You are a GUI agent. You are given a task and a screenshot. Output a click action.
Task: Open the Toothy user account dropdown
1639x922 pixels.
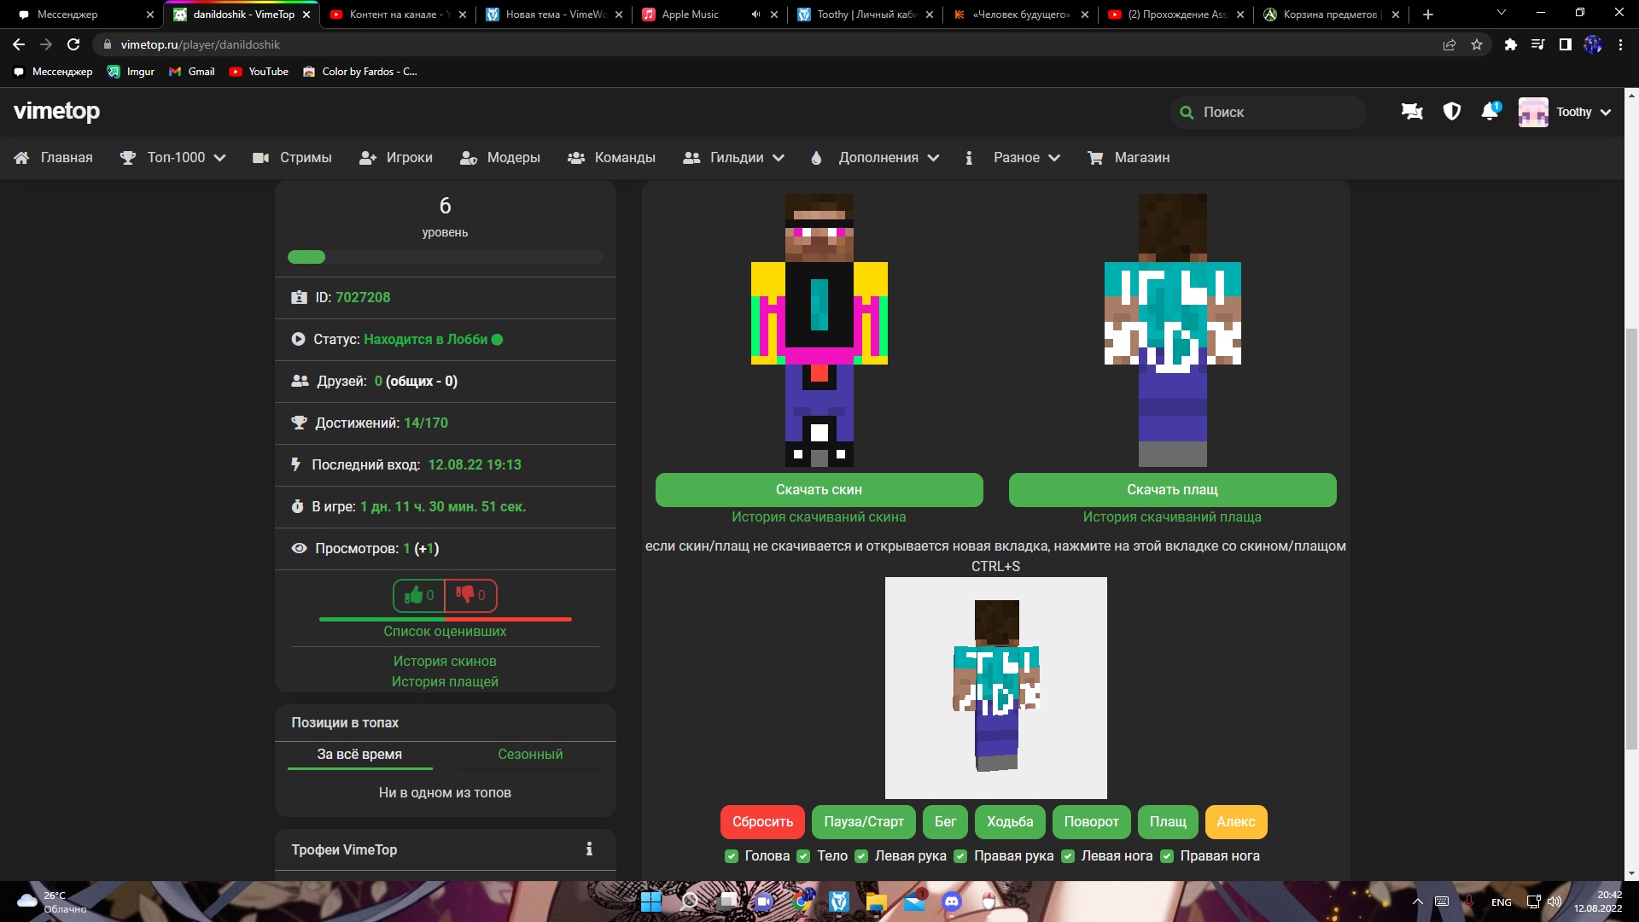point(1565,112)
